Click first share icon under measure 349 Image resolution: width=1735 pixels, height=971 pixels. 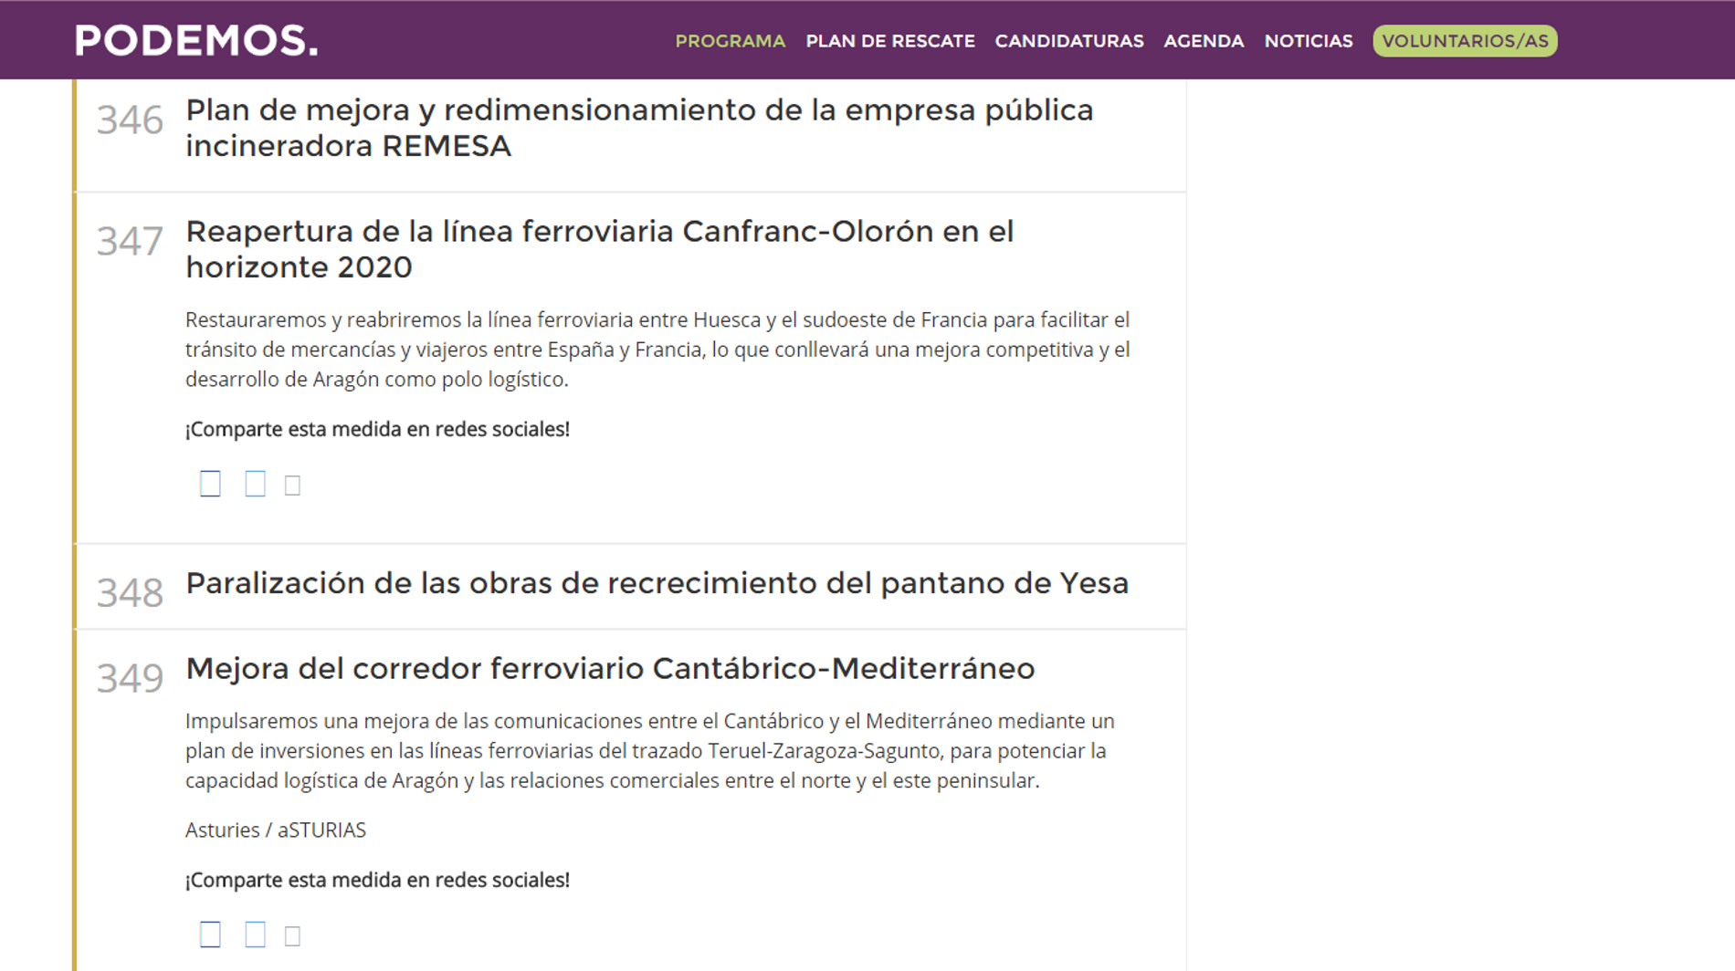point(210,934)
